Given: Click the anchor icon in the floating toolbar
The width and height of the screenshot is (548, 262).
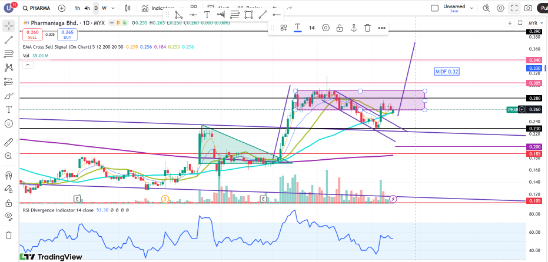Looking at the screenshot, I should point(354,28).
